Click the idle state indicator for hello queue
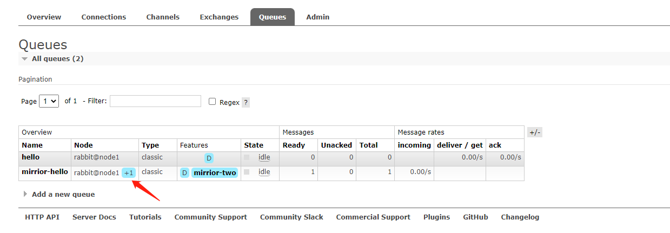The image size is (670, 233). click(264, 157)
